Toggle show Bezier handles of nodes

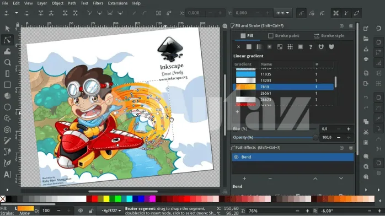coord(346,13)
